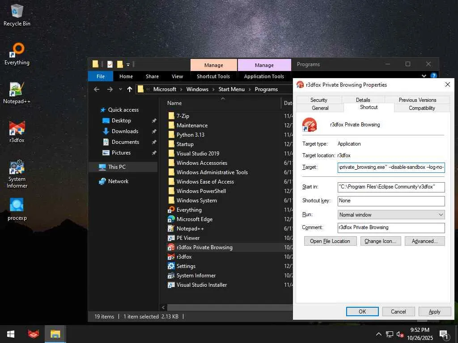Open the Notepad++ desktop shortcut
This screenshot has width=458, height=343.
pos(17,93)
